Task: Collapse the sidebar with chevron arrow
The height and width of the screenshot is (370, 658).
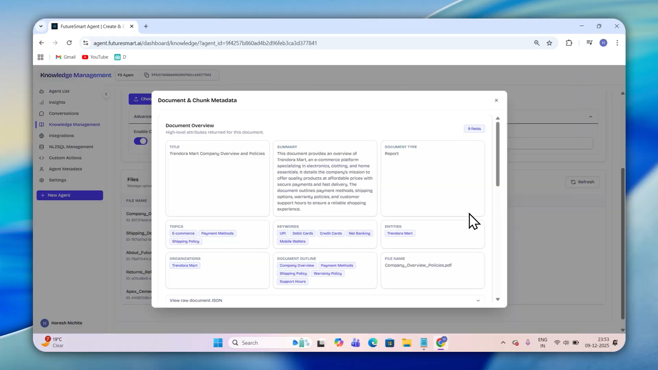Action: point(106,94)
